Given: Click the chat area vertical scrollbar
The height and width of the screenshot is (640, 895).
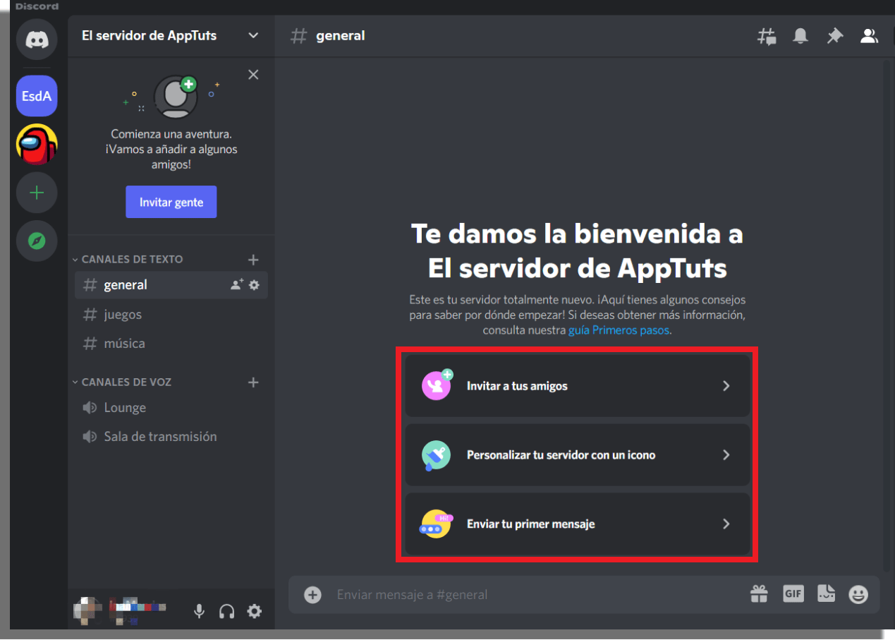Looking at the screenshot, I should [x=887, y=315].
